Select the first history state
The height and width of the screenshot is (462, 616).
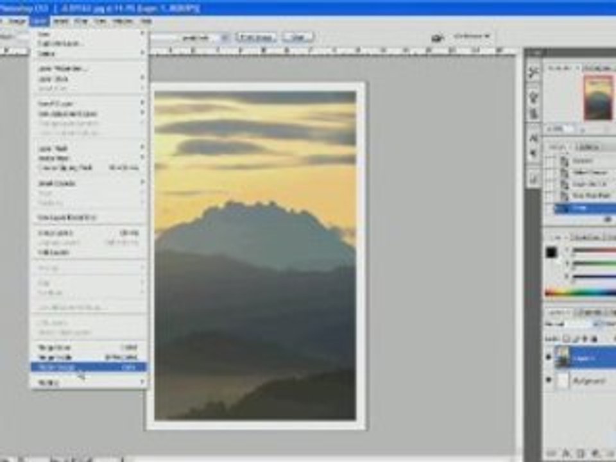point(585,161)
